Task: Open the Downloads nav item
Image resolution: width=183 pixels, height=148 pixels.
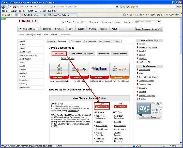Action: point(60,29)
